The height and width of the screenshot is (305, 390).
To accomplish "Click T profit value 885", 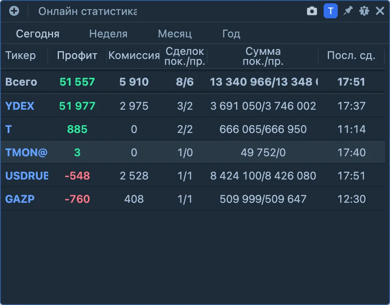I will click(x=77, y=129).
